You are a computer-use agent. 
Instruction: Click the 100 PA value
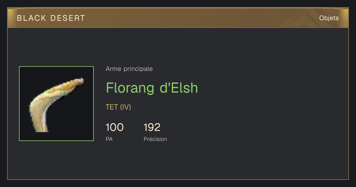coord(115,127)
